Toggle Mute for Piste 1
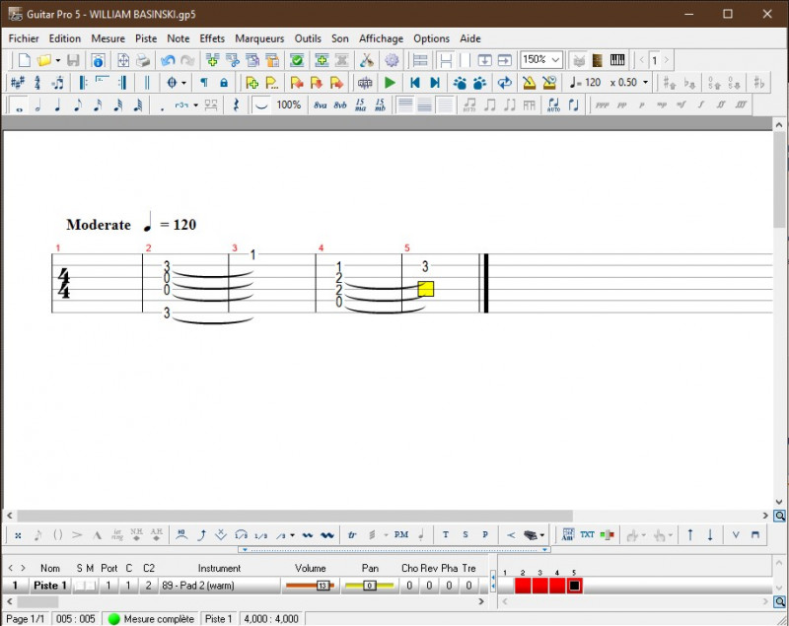The height and width of the screenshot is (626, 789). (91, 586)
